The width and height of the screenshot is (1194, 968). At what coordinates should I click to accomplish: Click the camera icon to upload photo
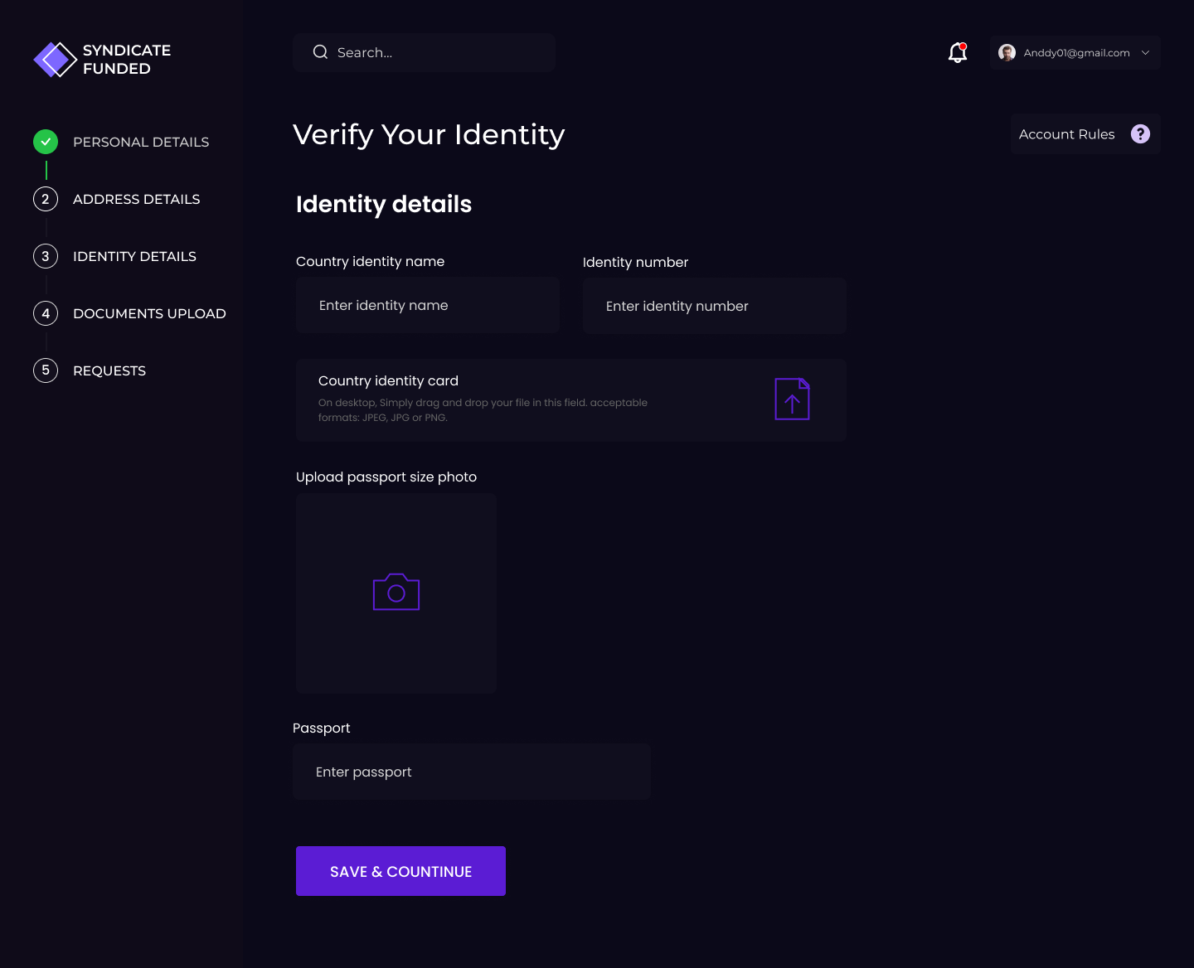pos(396,593)
